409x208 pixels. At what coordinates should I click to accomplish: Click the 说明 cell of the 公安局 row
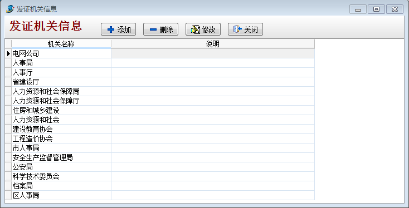pos(213,167)
